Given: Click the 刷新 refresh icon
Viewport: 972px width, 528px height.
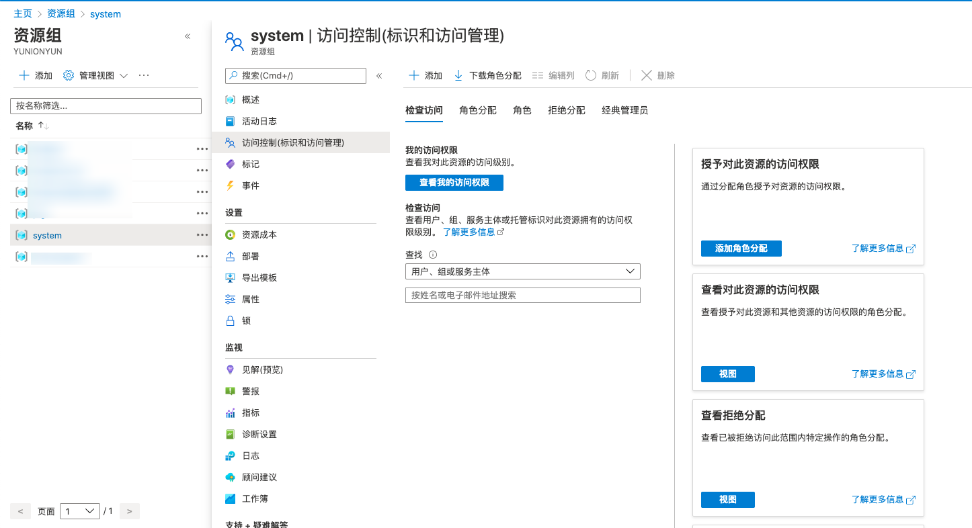Looking at the screenshot, I should tap(591, 76).
